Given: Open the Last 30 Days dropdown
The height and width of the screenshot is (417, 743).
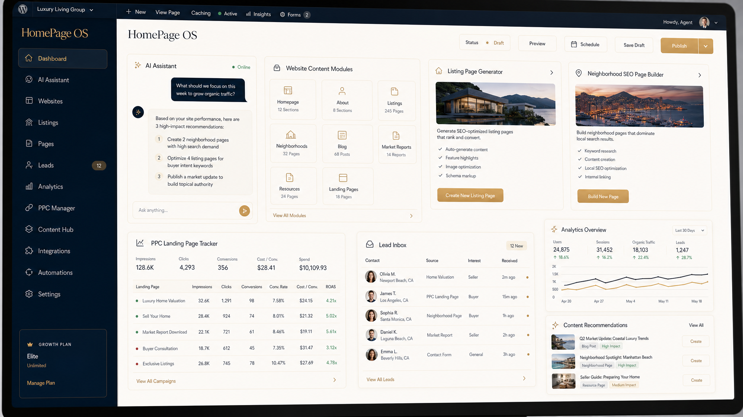Looking at the screenshot, I should pos(689,230).
